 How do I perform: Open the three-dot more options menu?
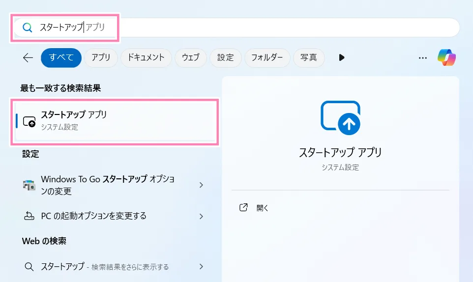[422, 57]
